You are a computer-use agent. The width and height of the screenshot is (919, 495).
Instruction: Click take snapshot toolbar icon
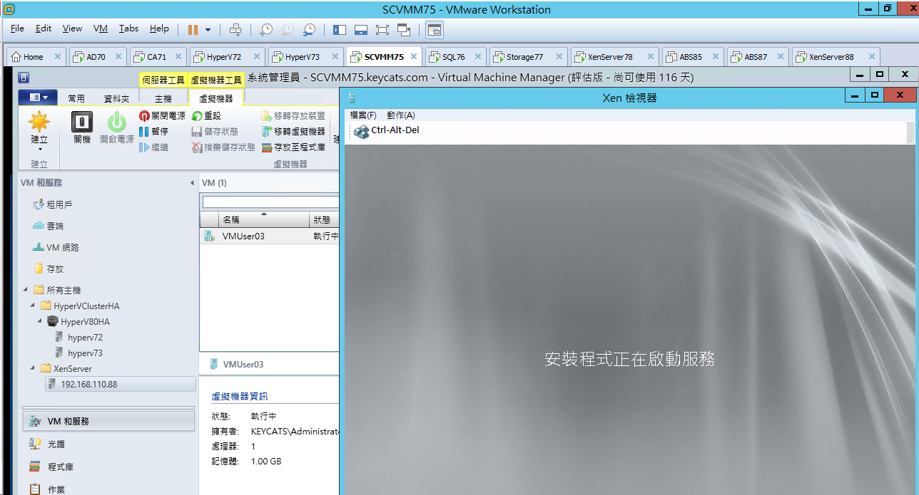[265, 29]
